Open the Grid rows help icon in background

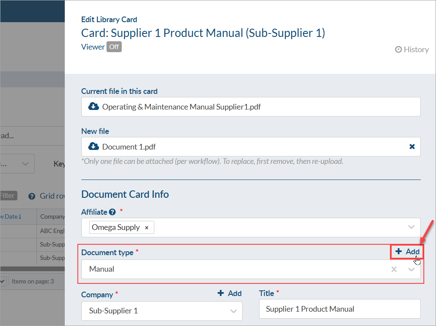click(32, 196)
